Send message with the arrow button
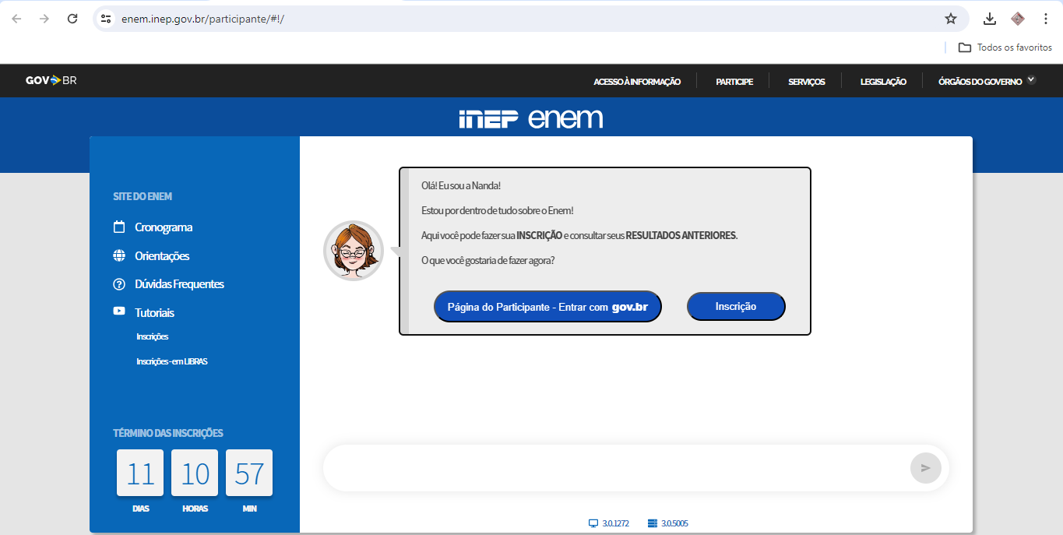Screen dimensions: 1063x535 click(x=926, y=468)
